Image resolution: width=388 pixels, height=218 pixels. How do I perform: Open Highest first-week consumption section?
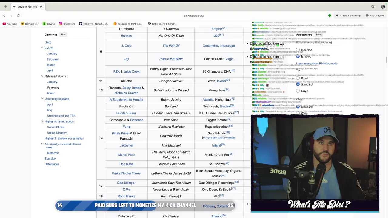(x=64, y=138)
